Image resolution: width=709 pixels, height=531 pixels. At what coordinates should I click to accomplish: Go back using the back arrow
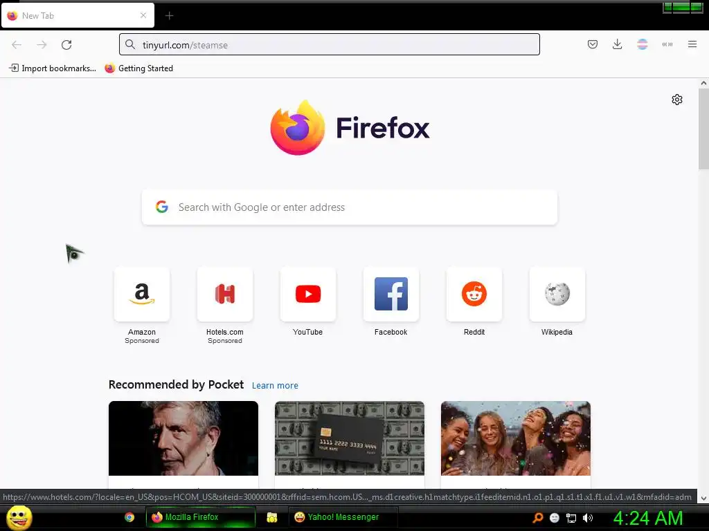click(x=17, y=45)
